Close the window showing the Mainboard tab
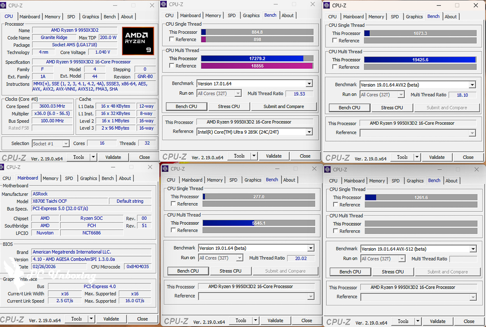Screen dimensions: 486x327 pyautogui.click(x=150, y=167)
